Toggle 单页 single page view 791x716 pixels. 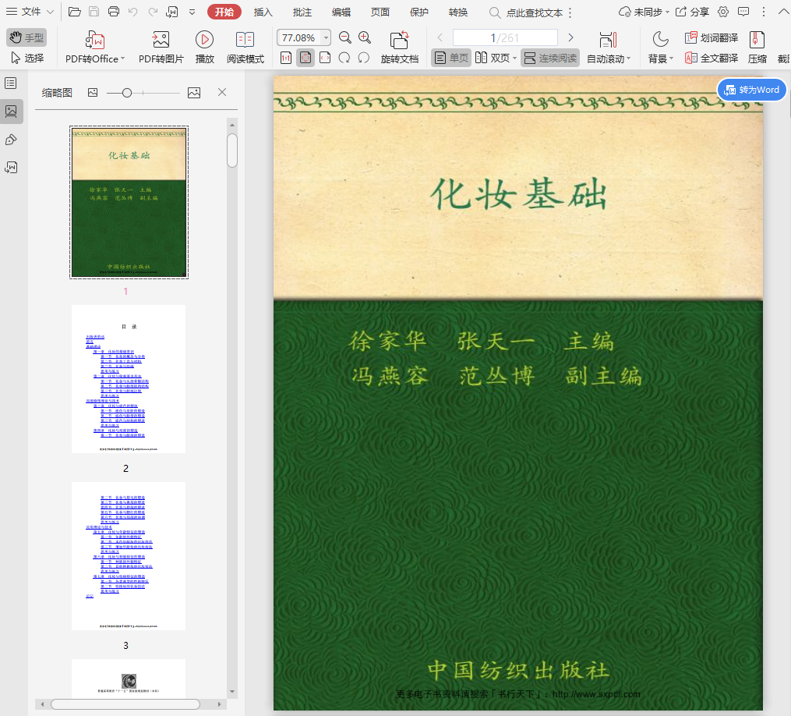tap(451, 58)
